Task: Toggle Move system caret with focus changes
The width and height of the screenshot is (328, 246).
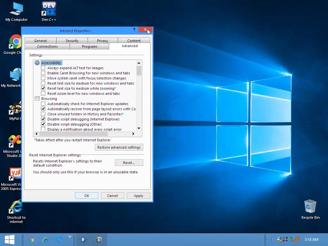Action: [43, 78]
